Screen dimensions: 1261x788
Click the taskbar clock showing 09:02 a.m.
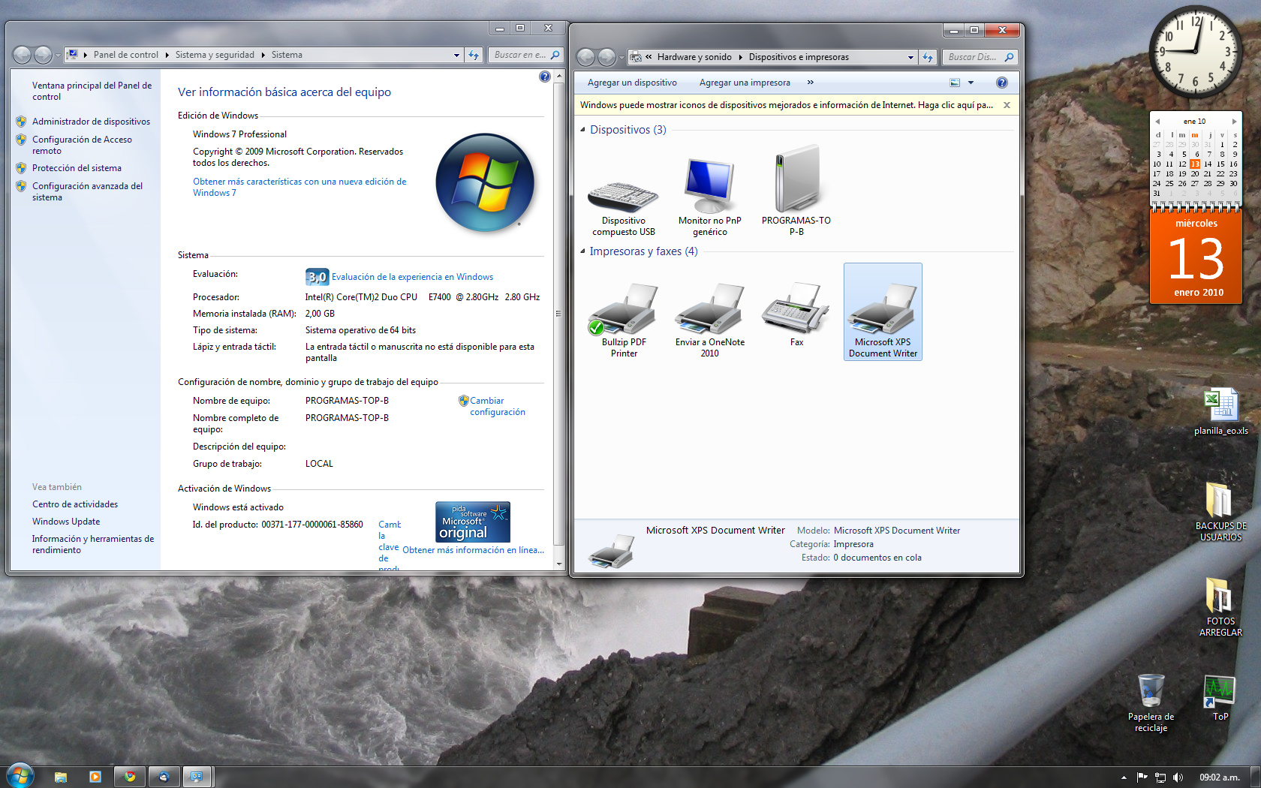pos(1219,777)
